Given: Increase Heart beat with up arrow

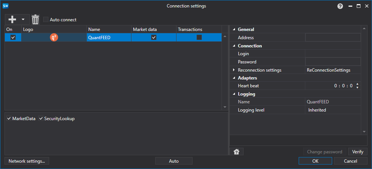Looking at the screenshot, I should point(357,84).
